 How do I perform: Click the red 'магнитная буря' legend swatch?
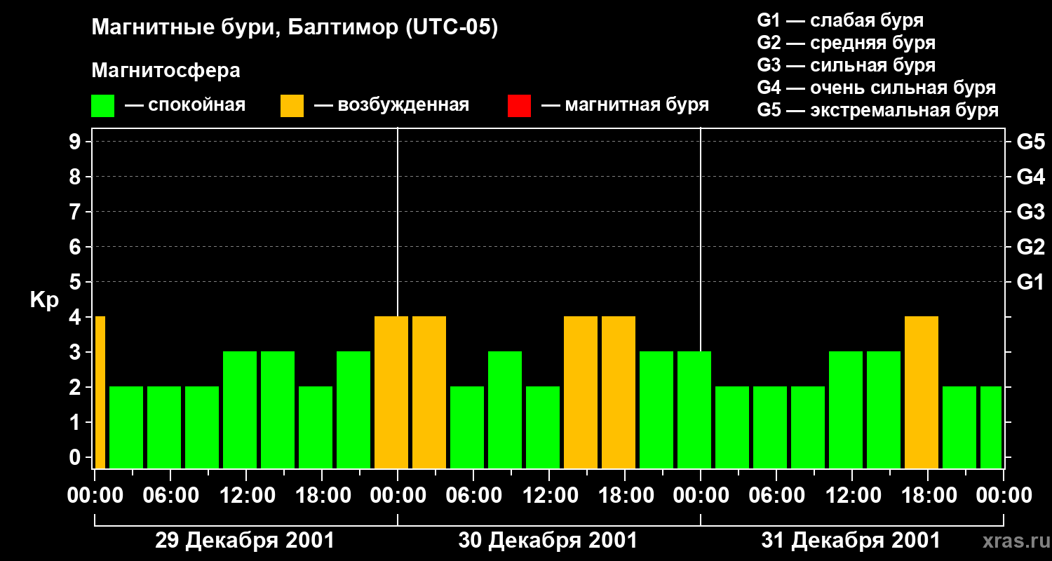pyautogui.click(x=519, y=106)
